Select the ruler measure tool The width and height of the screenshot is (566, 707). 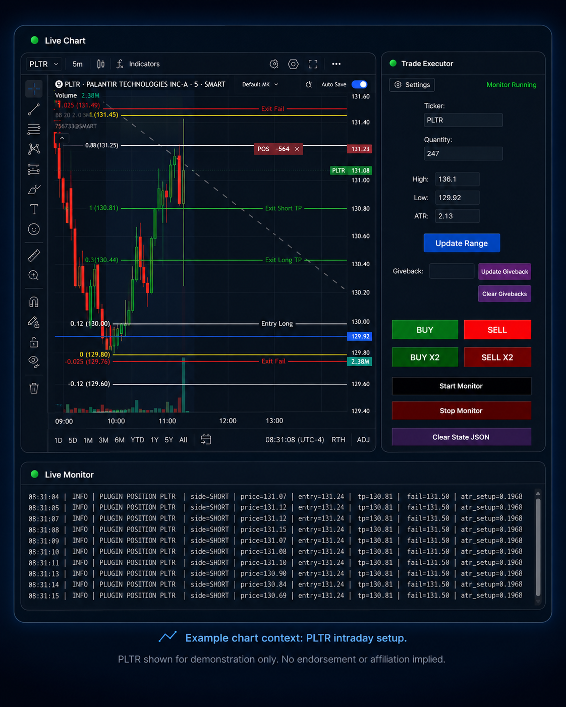point(34,256)
